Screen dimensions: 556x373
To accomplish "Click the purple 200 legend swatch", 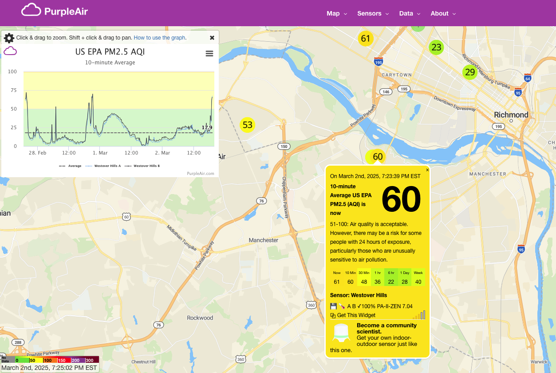I will coord(78,360).
